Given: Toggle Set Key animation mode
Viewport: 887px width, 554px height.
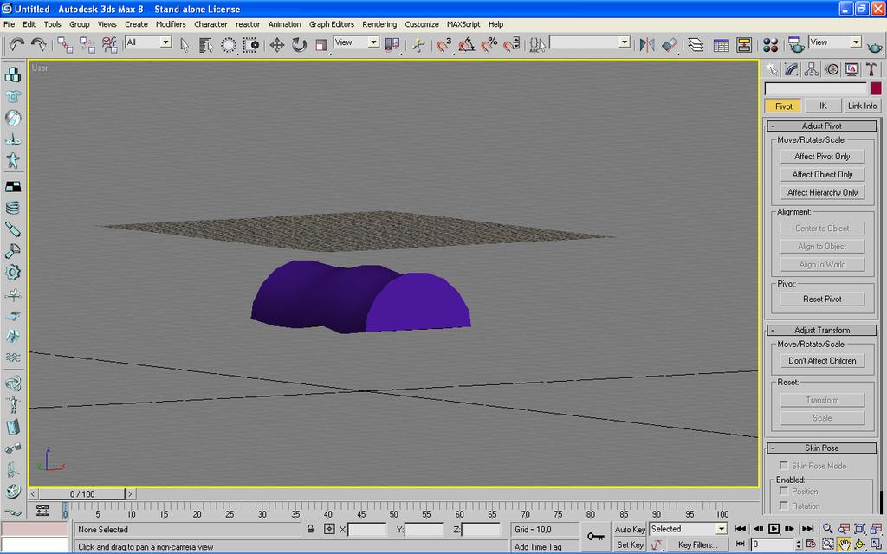Looking at the screenshot, I should (x=630, y=544).
